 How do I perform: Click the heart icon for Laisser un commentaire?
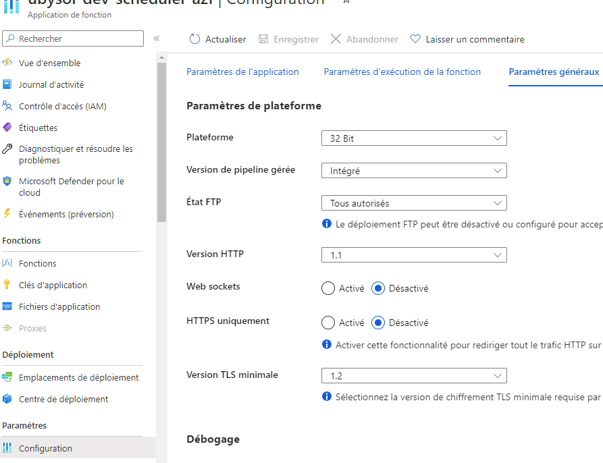(x=415, y=39)
